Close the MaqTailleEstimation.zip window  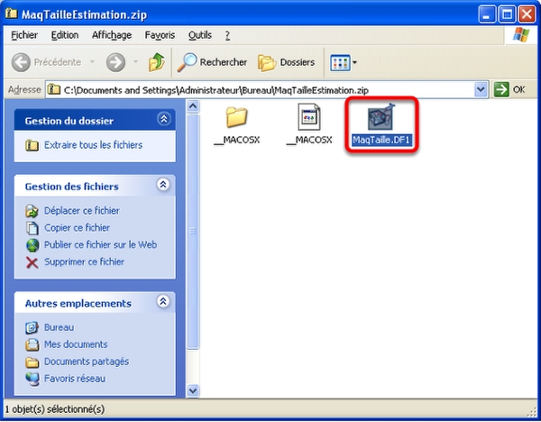tap(527, 14)
